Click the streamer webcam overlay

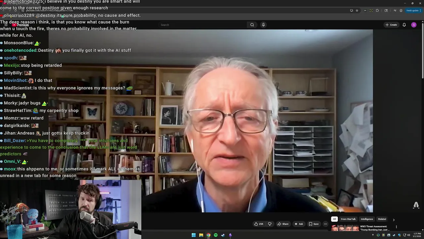71,209
